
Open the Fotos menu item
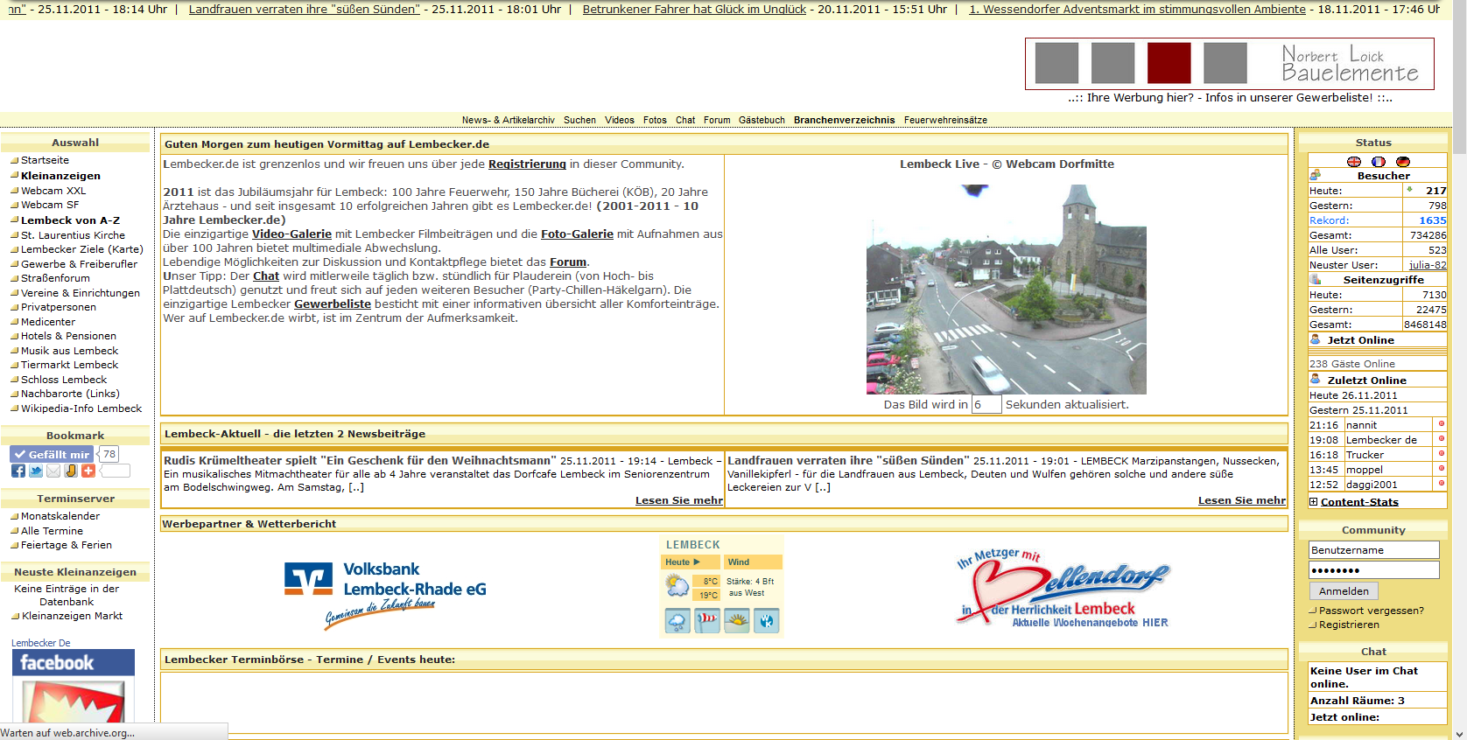(x=655, y=121)
